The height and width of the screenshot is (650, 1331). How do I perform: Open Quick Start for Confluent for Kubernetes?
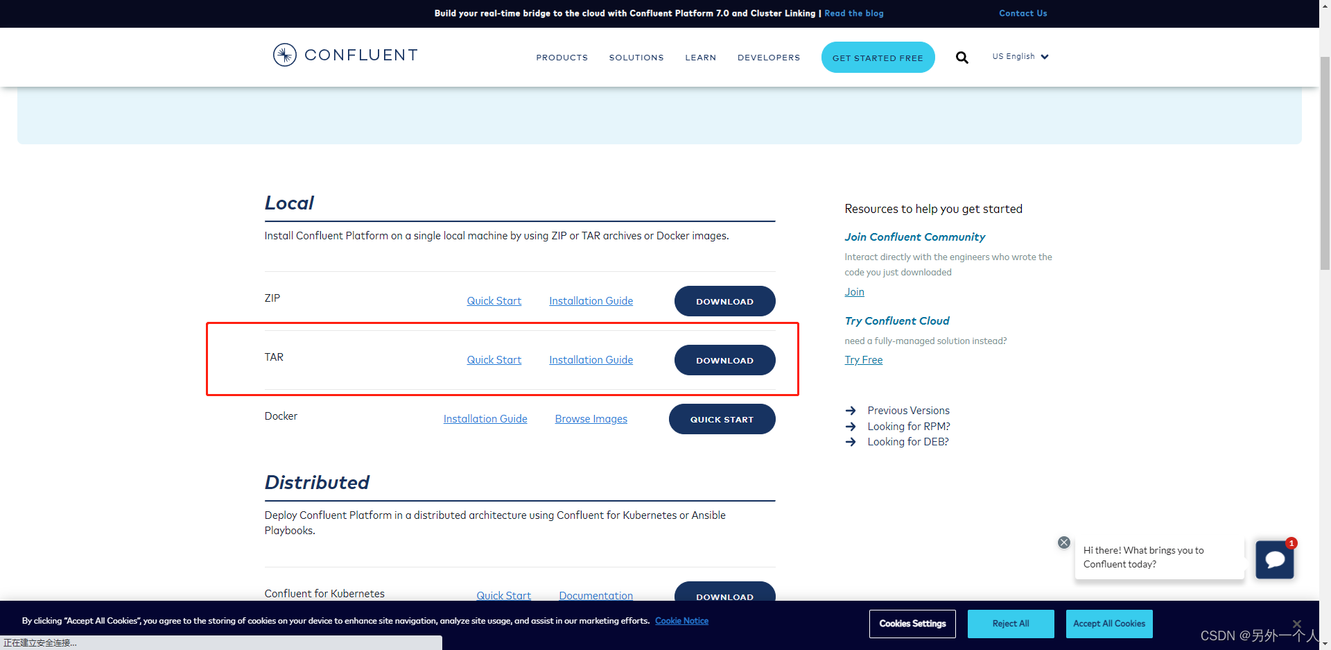(x=503, y=595)
